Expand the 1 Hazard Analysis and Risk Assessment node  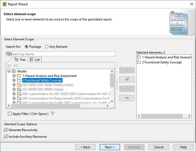pos(14,76)
